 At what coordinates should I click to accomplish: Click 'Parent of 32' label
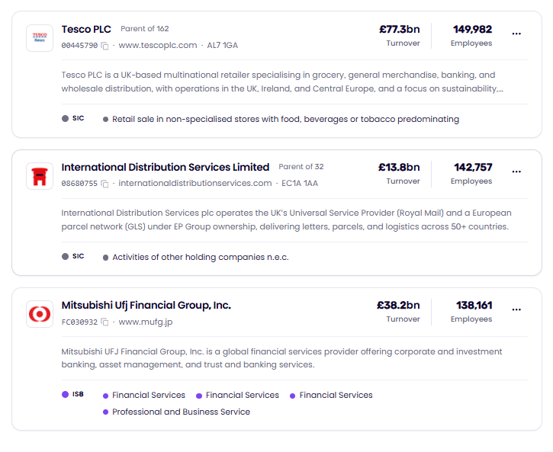tap(301, 167)
